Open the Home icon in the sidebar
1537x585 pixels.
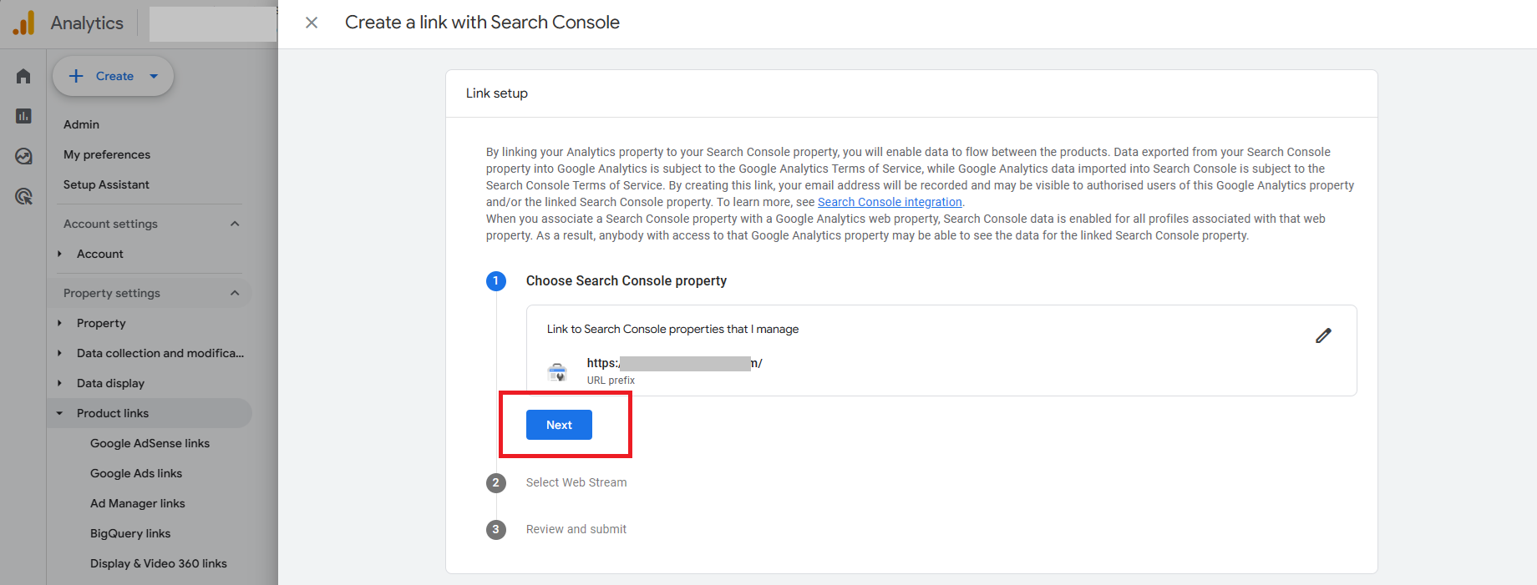coord(23,76)
